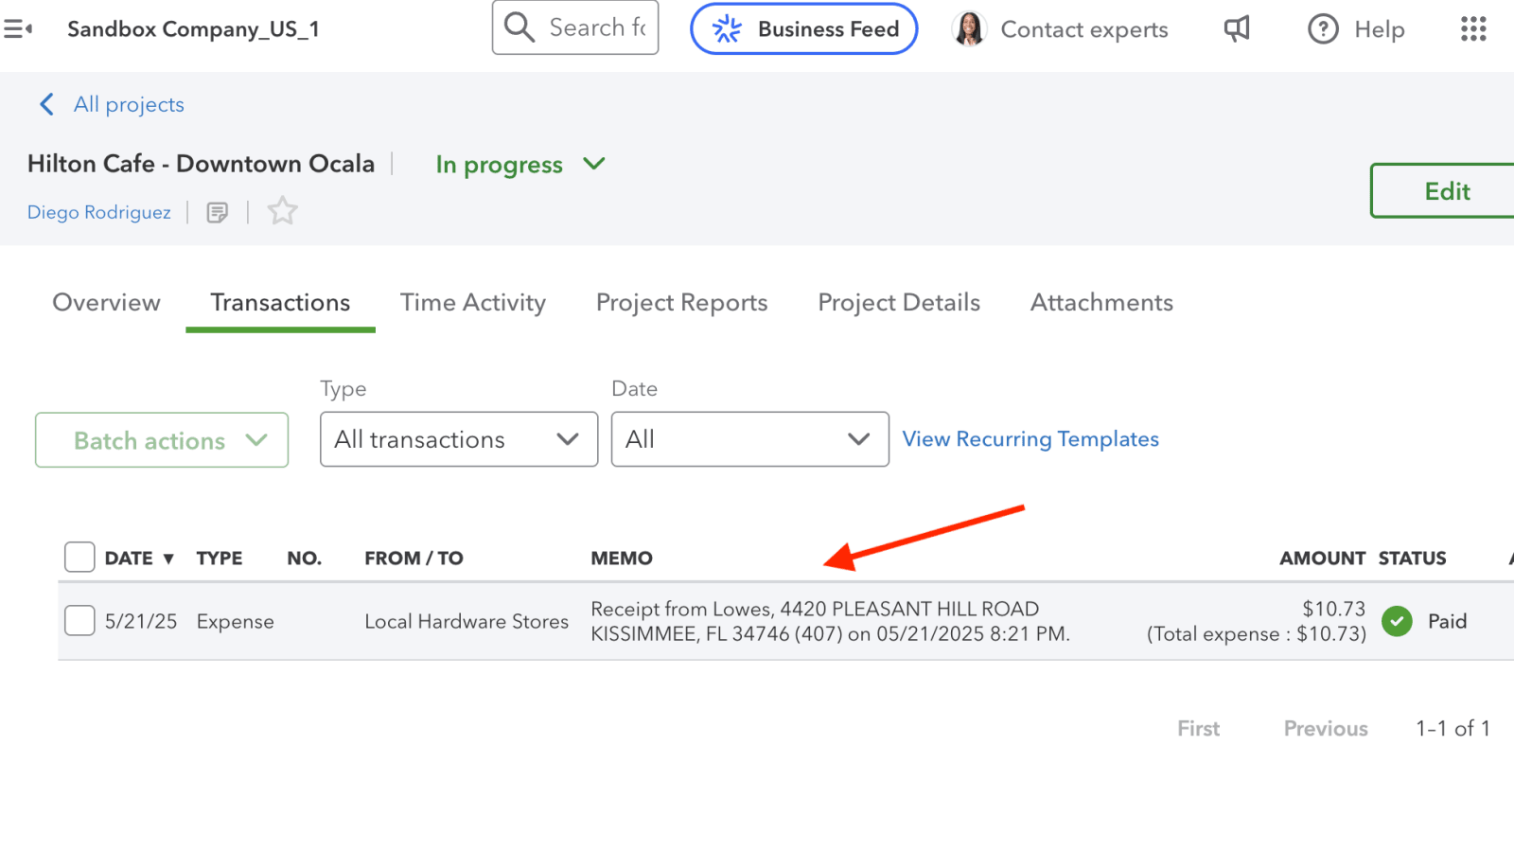Click the Local Hardware Stores cell
This screenshot has width=1514, height=852.
[467, 621]
